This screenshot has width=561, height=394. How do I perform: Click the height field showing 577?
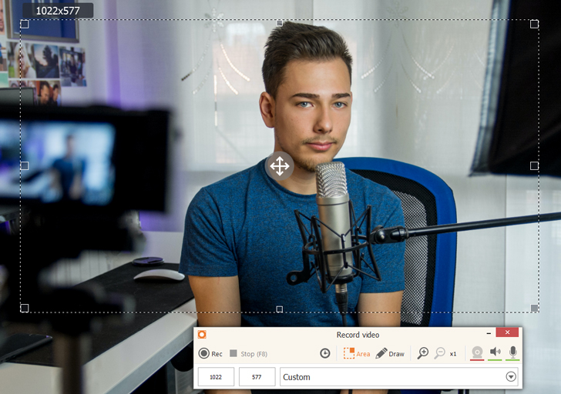257,377
